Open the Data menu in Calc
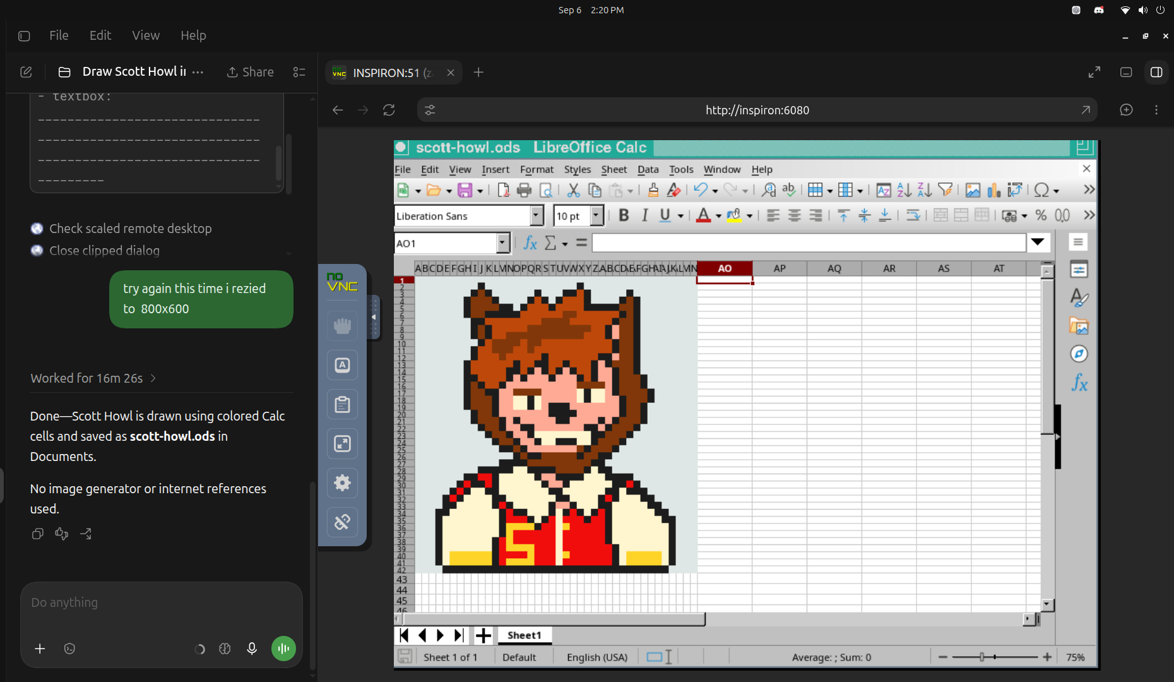 pyautogui.click(x=648, y=169)
